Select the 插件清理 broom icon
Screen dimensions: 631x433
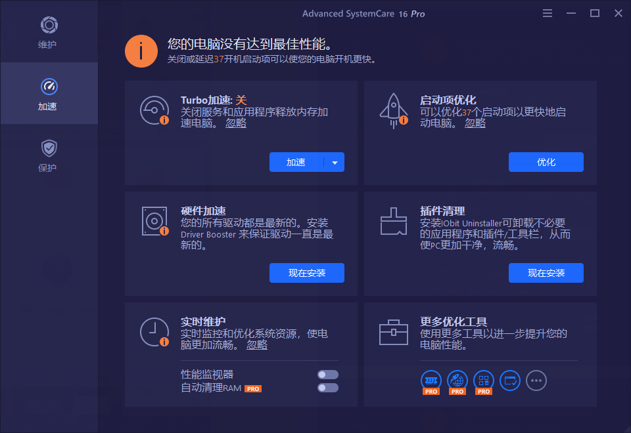[395, 221]
